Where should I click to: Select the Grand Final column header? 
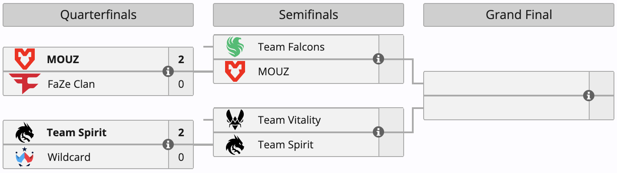coord(519,15)
